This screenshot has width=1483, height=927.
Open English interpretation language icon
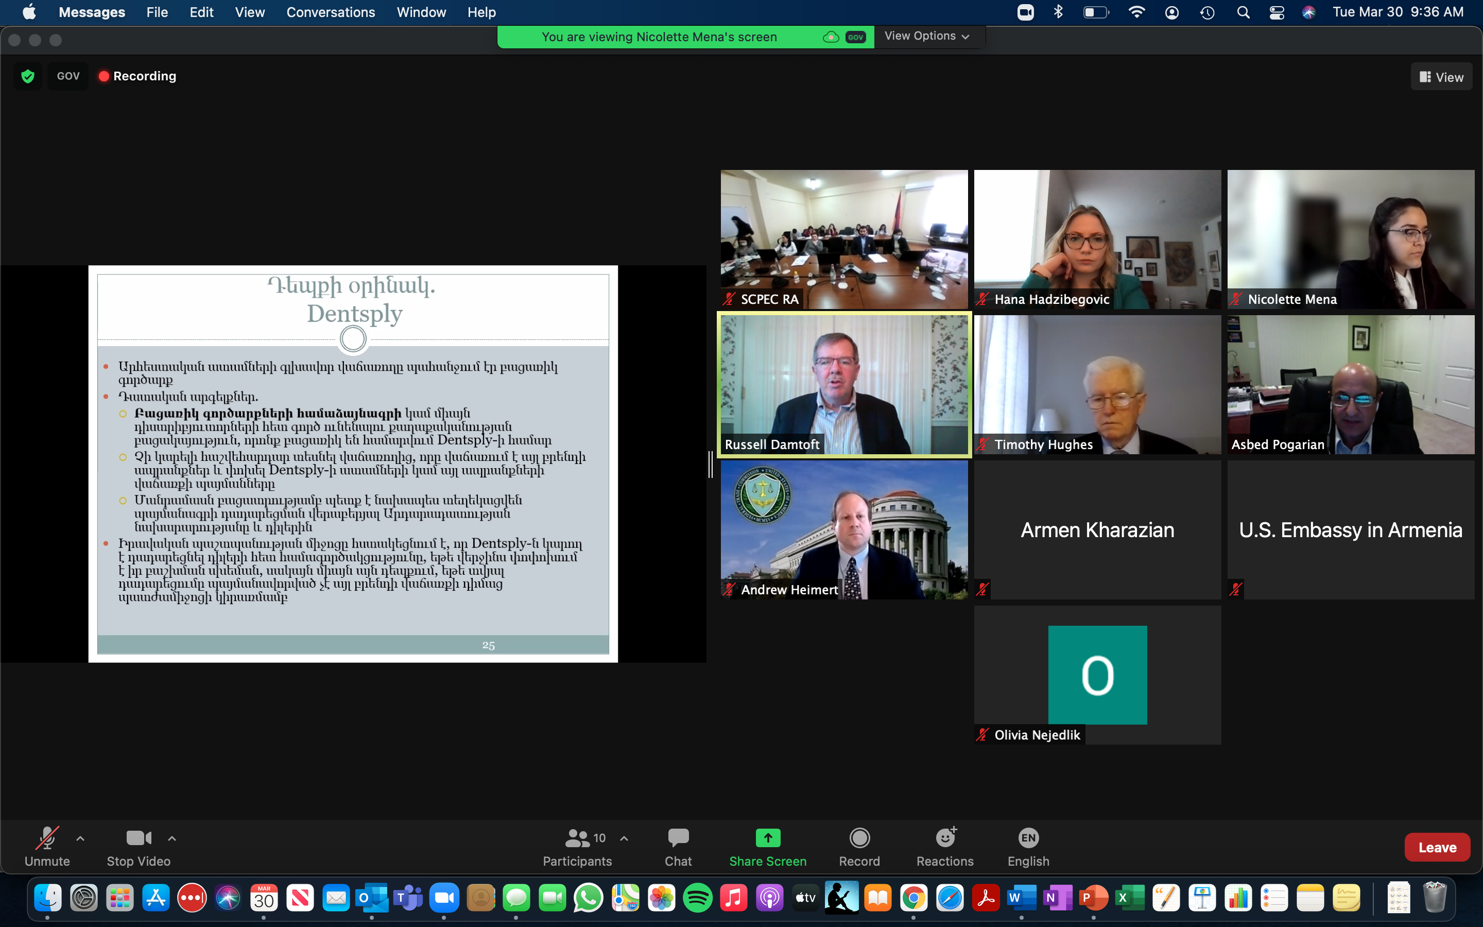[1028, 838]
